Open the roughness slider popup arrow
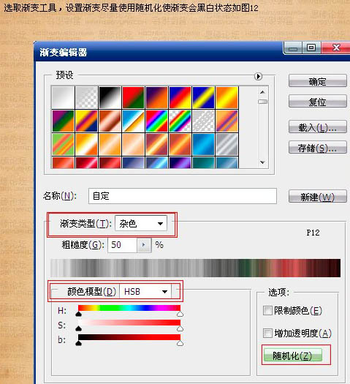The image size is (350, 384). click(143, 245)
